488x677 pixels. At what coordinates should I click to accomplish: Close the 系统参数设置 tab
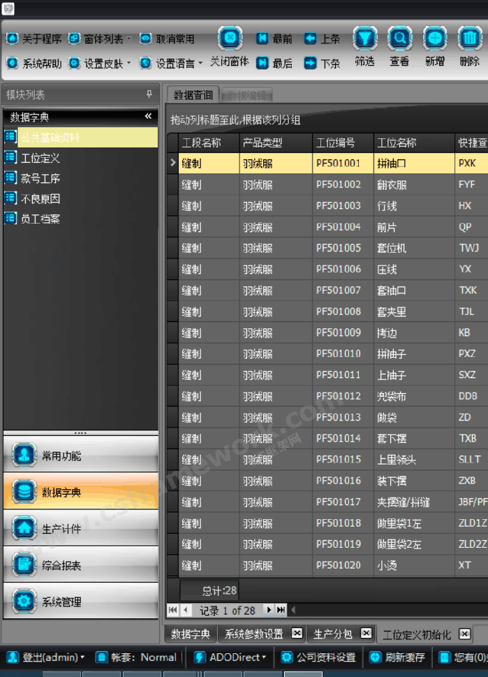pos(297,634)
